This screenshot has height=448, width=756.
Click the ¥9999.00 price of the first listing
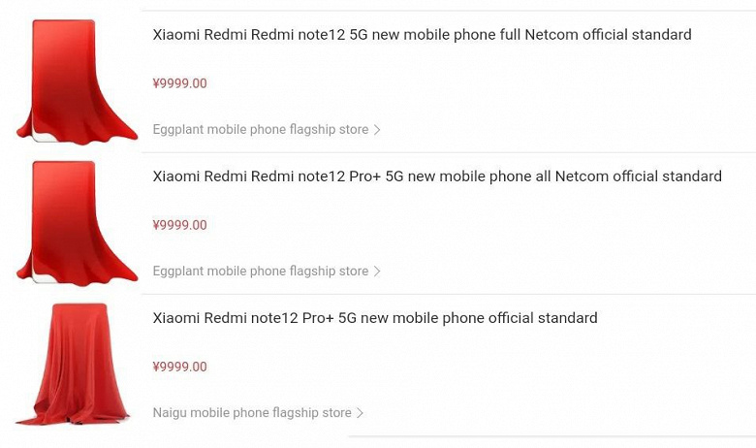coord(179,84)
